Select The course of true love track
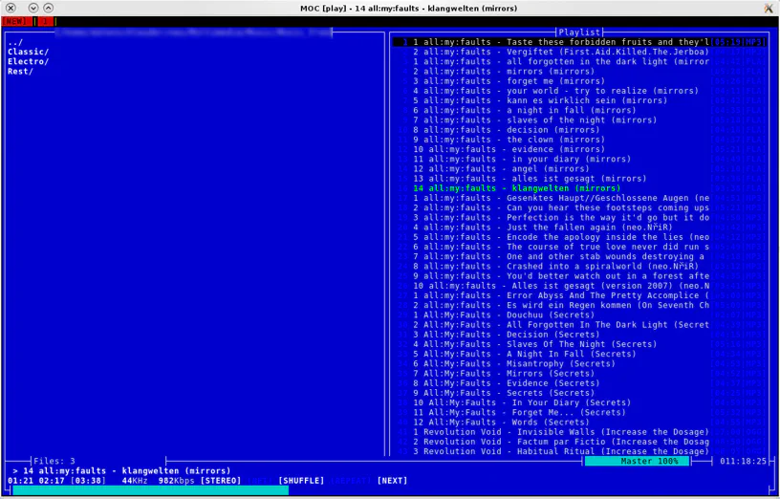This screenshot has height=499, width=780. coord(579,247)
